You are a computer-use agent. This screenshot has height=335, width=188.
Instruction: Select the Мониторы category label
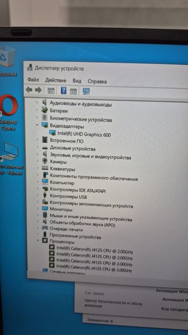pos(61,209)
